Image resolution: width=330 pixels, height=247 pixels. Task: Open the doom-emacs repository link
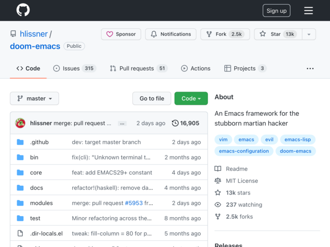(x=35, y=46)
